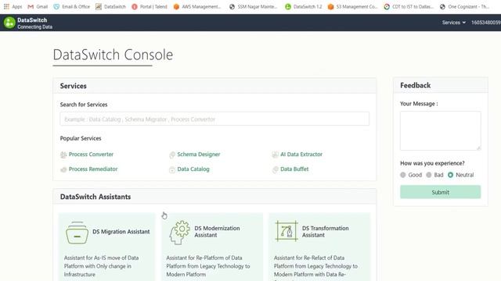Select the Bad experience radio button
The height and width of the screenshot is (281, 501).
click(x=429, y=175)
